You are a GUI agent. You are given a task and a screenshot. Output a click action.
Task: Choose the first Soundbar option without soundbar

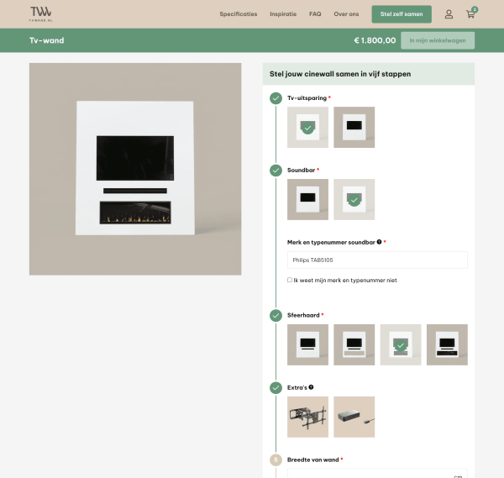click(x=308, y=200)
